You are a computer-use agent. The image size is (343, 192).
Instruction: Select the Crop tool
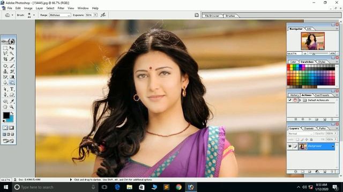tap(5, 59)
